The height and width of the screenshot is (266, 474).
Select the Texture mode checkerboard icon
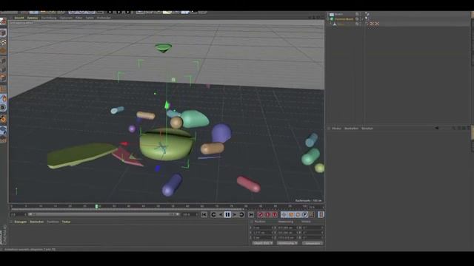coord(3,42)
